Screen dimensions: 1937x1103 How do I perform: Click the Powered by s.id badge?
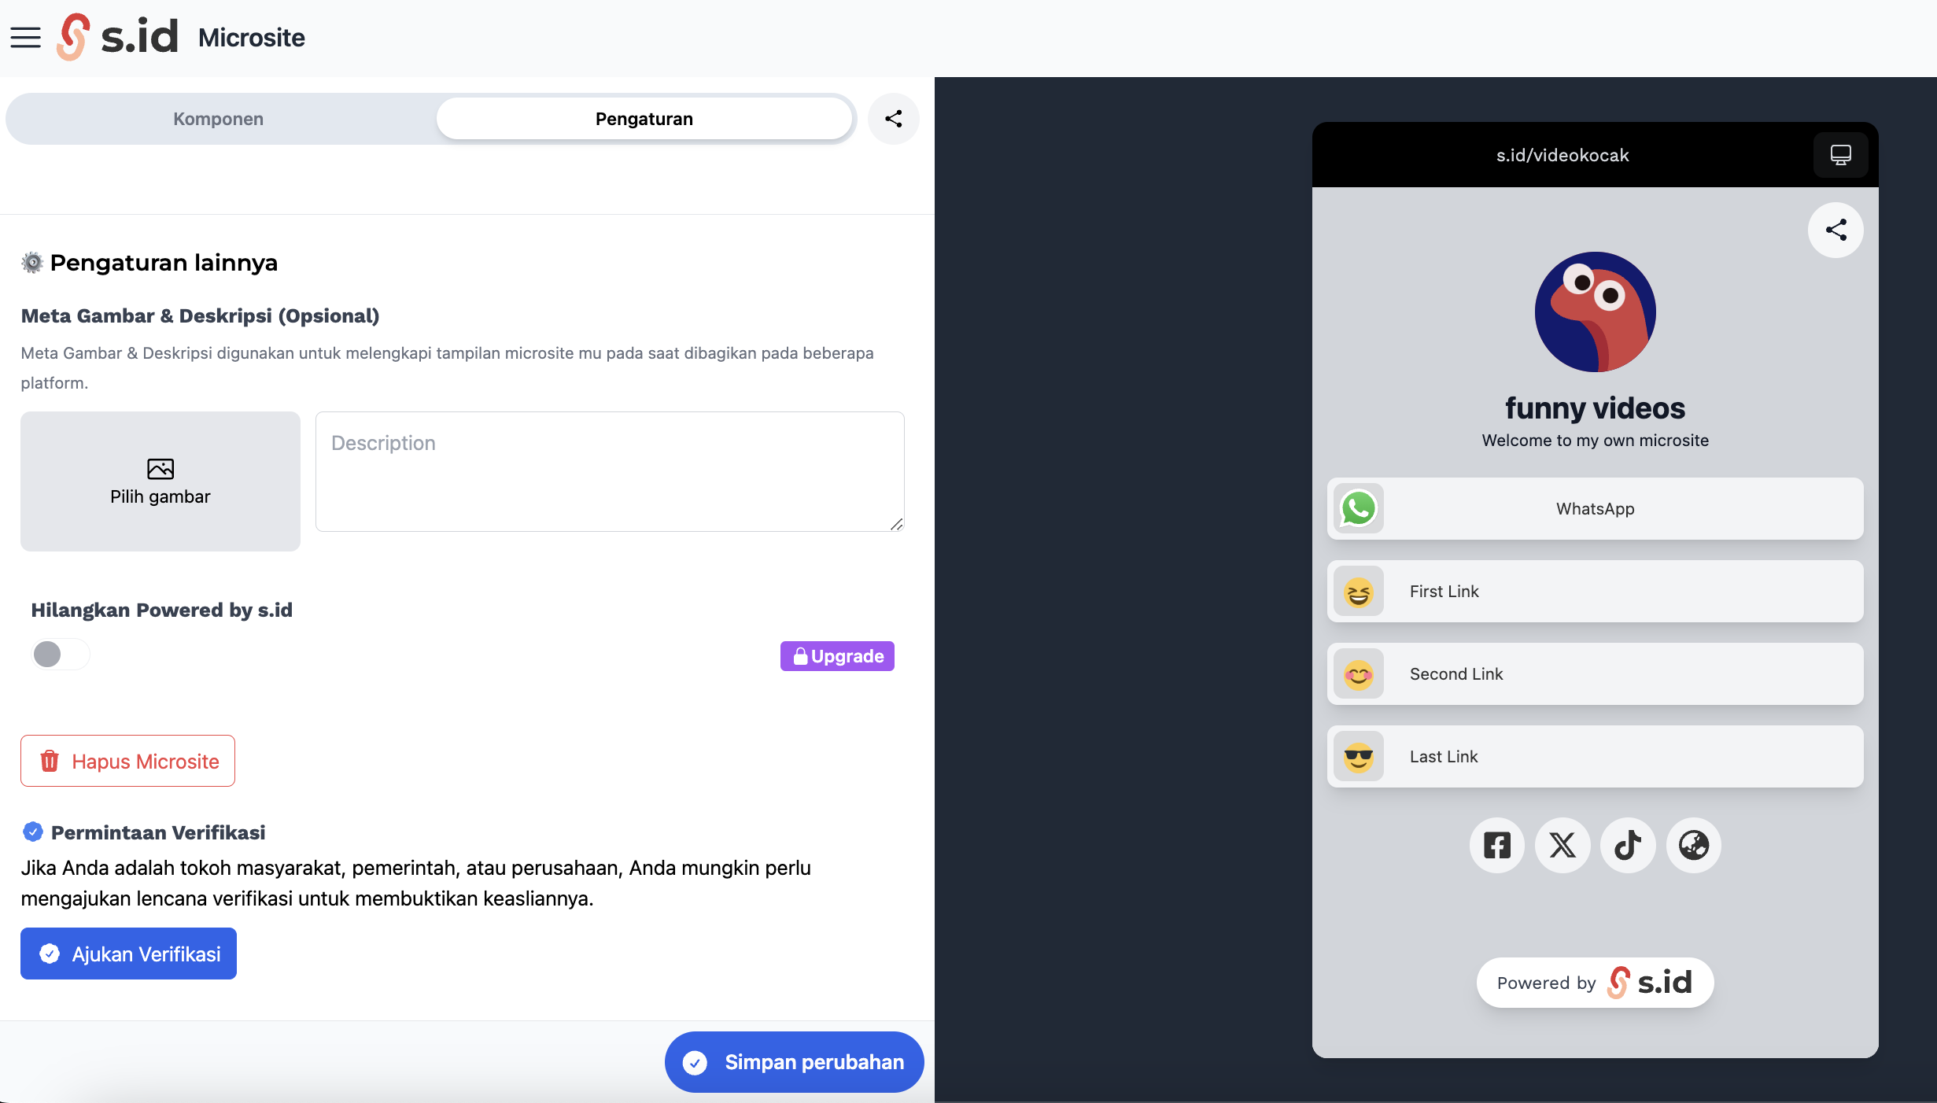1595,983
